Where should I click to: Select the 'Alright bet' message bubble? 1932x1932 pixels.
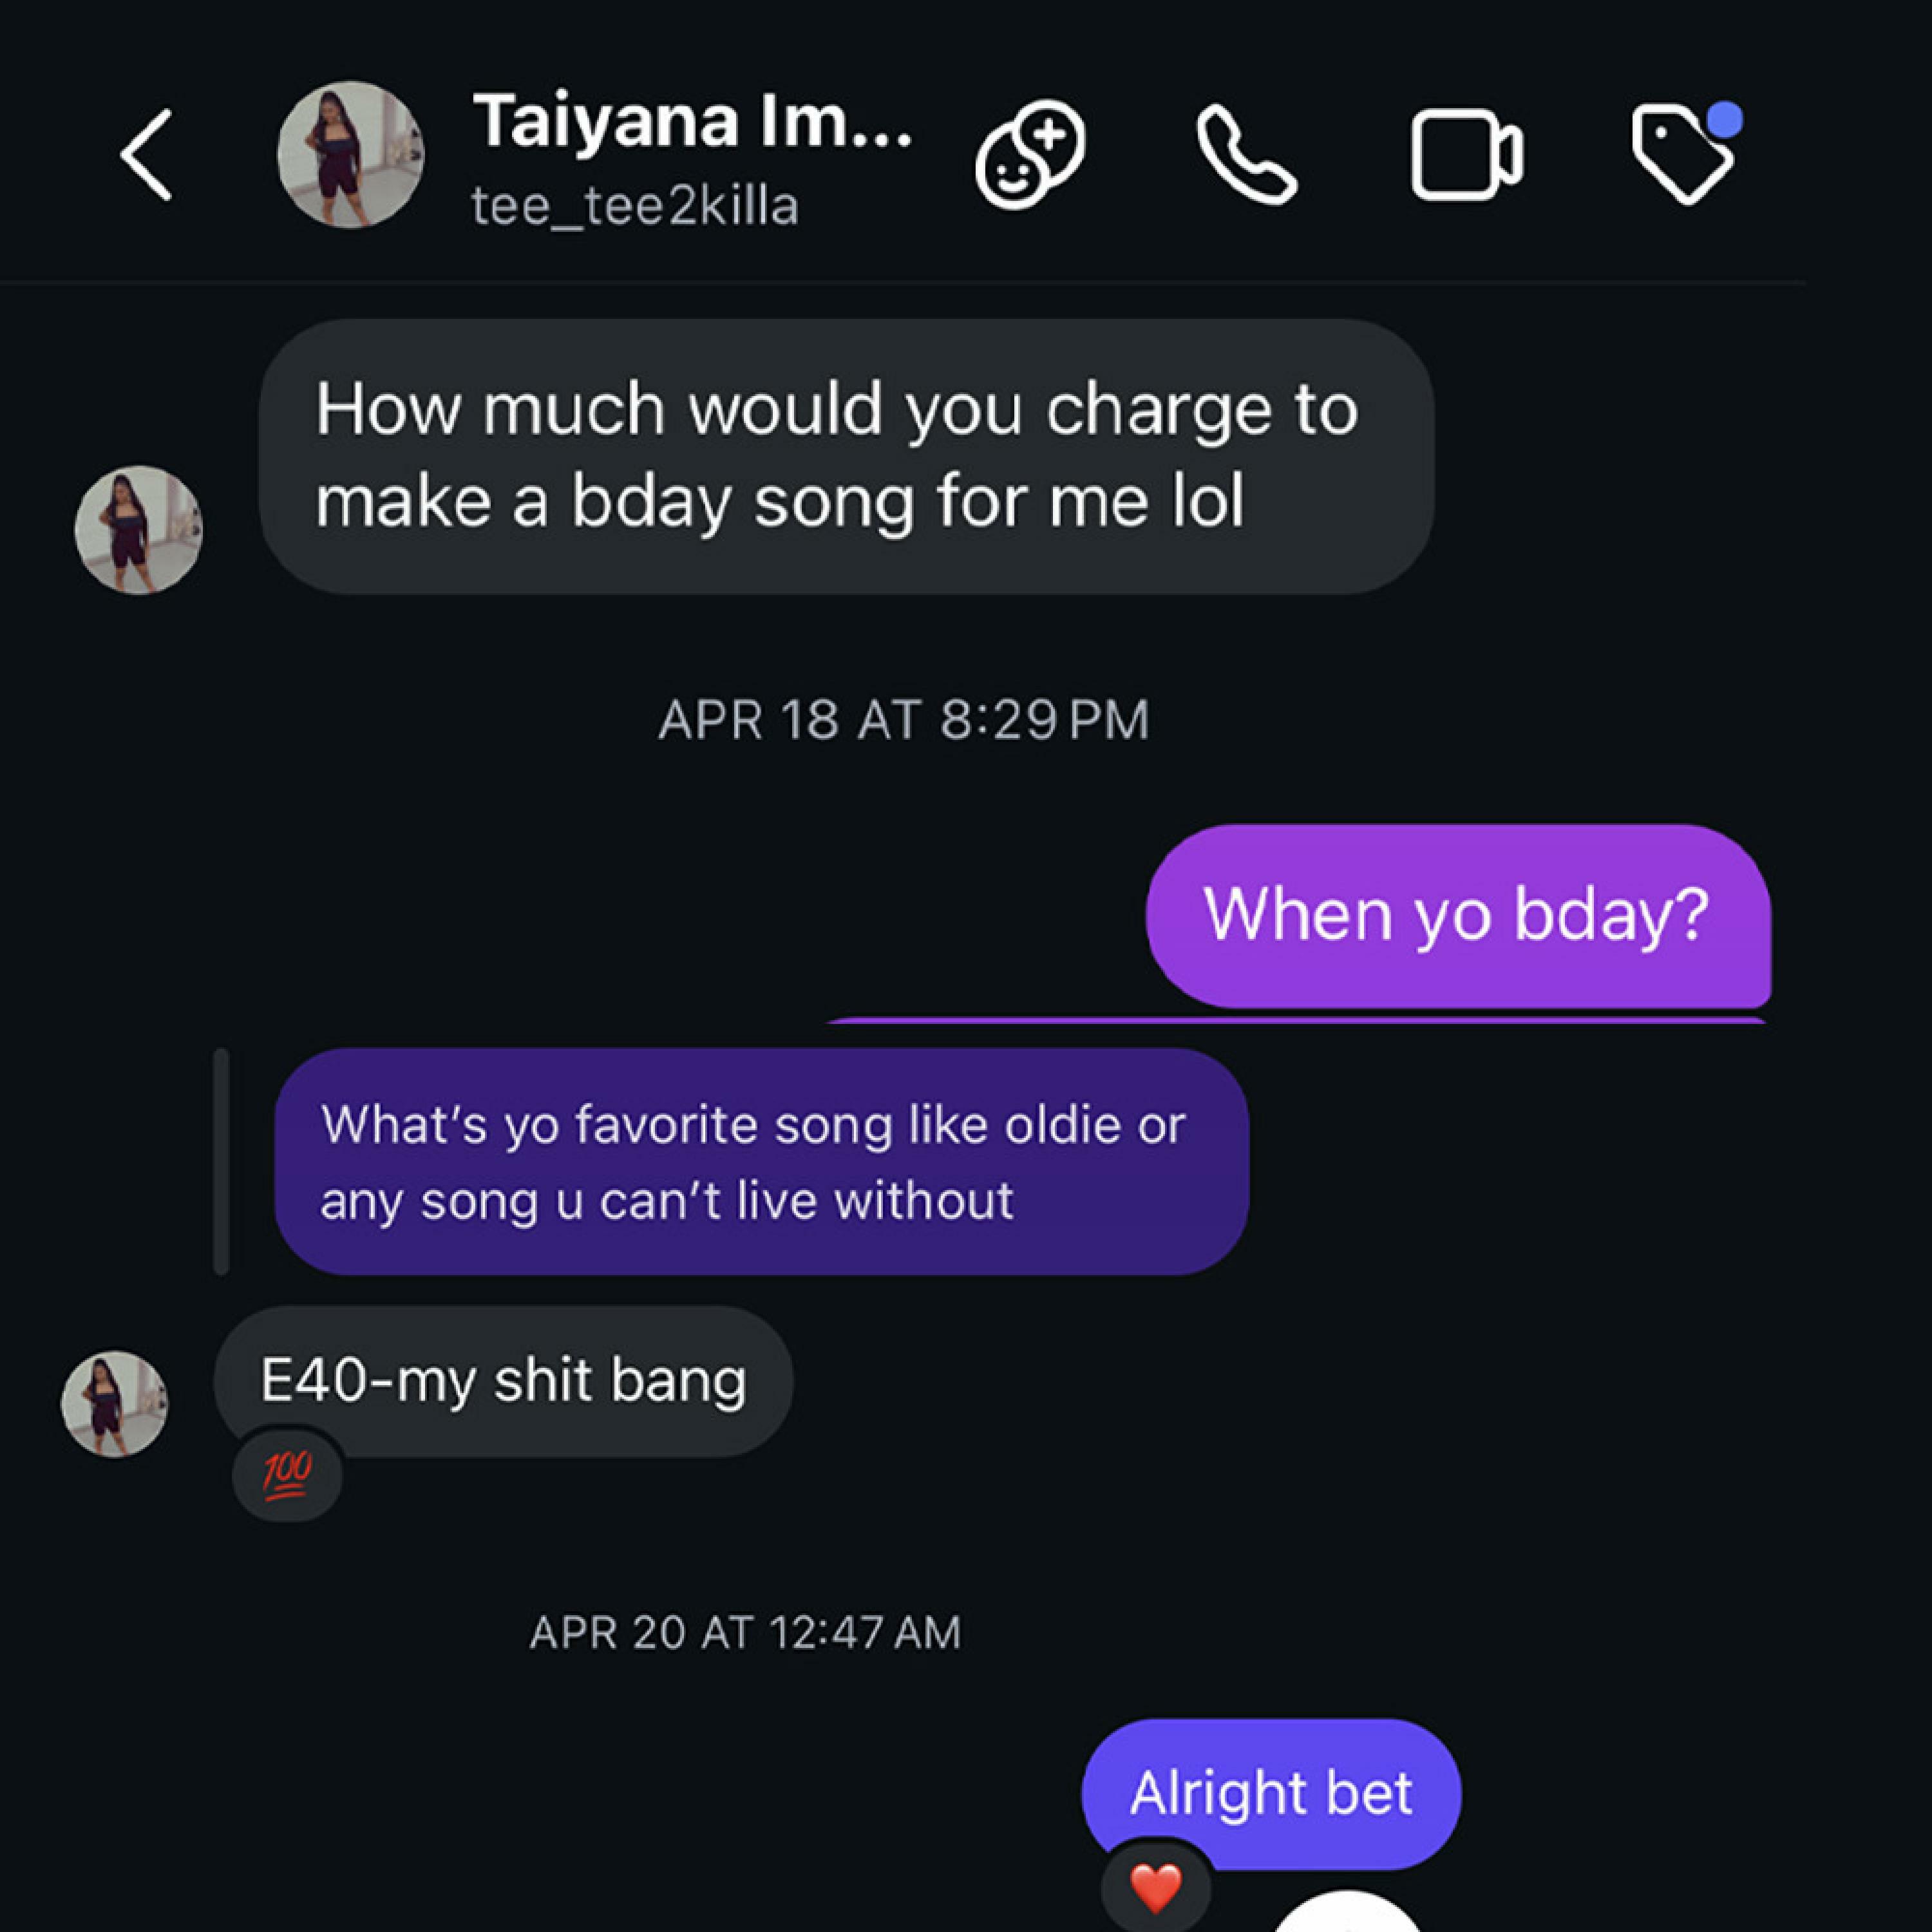click(x=1270, y=1793)
